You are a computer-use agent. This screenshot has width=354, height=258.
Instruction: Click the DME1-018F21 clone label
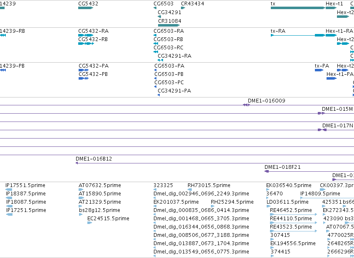282,167
